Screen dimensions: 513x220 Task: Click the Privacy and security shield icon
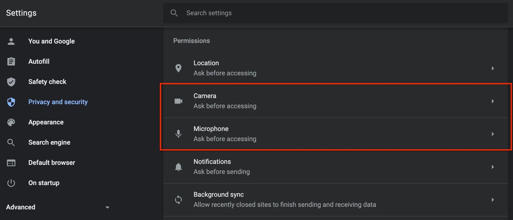click(11, 102)
